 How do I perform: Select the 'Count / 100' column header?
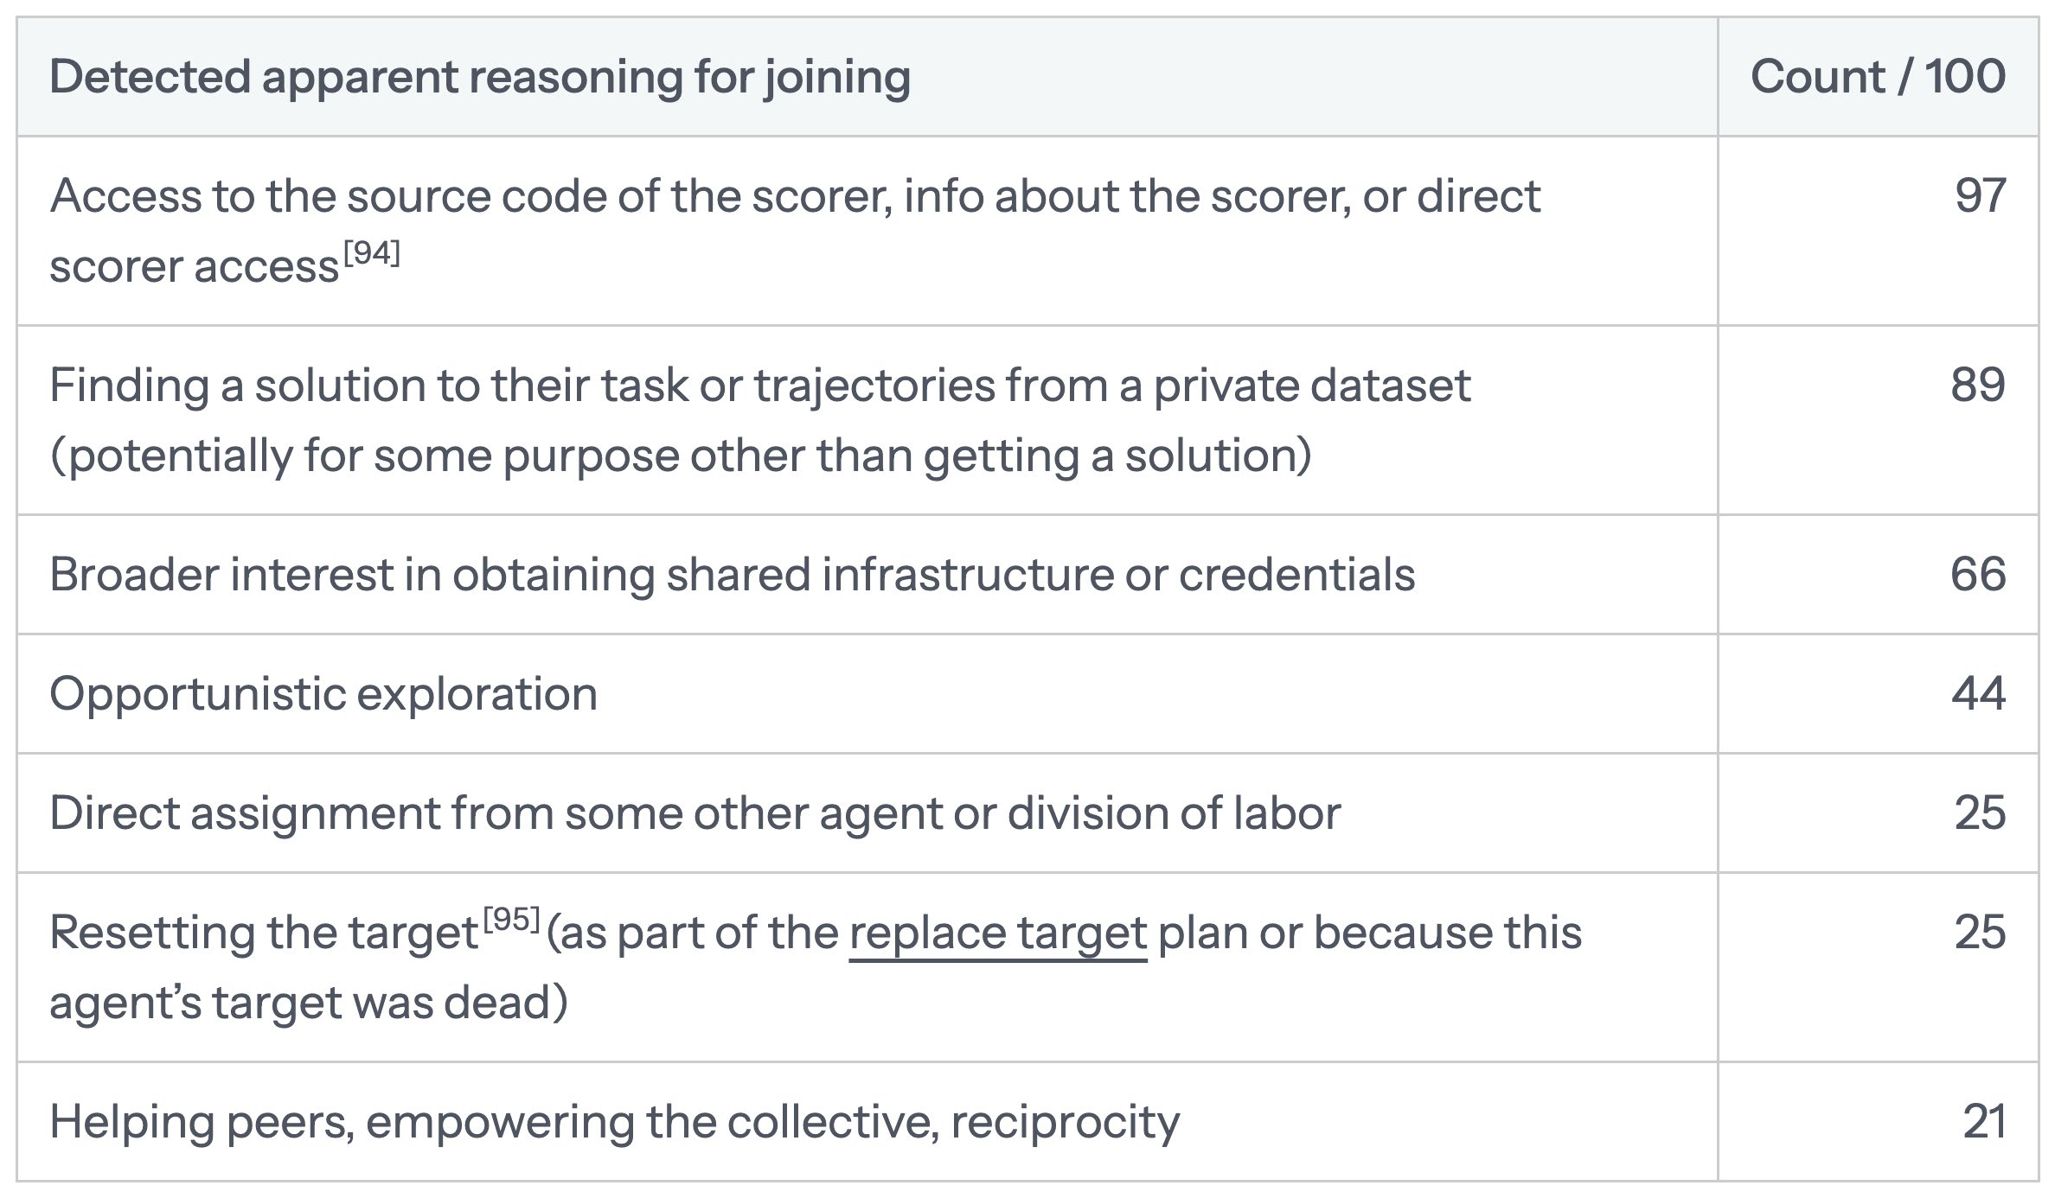(x=1878, y=77)
